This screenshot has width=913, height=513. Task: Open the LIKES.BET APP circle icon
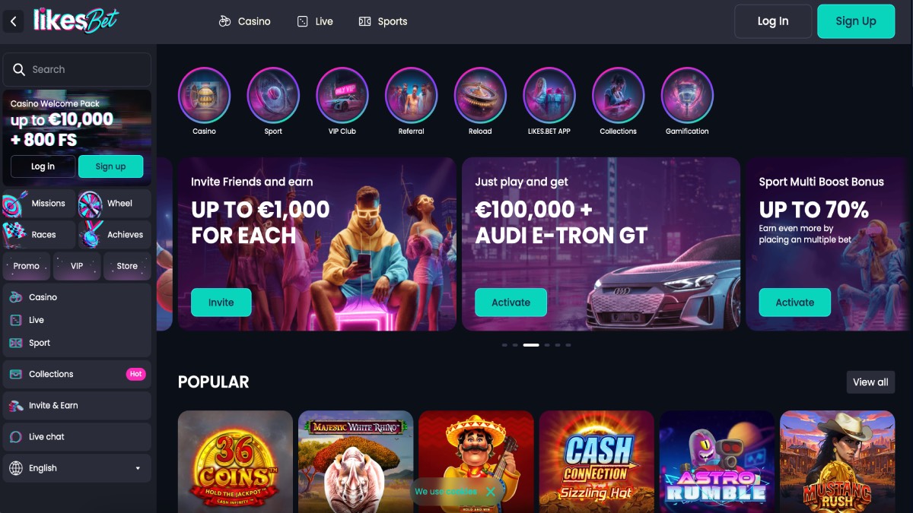[x=549, y=94]
